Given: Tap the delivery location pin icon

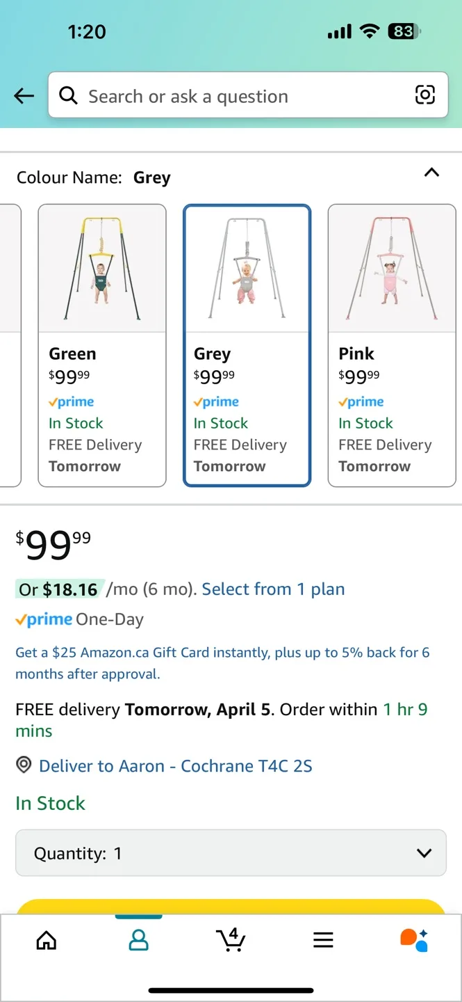Looking at the screenshot, I should [x=24, y=765].
